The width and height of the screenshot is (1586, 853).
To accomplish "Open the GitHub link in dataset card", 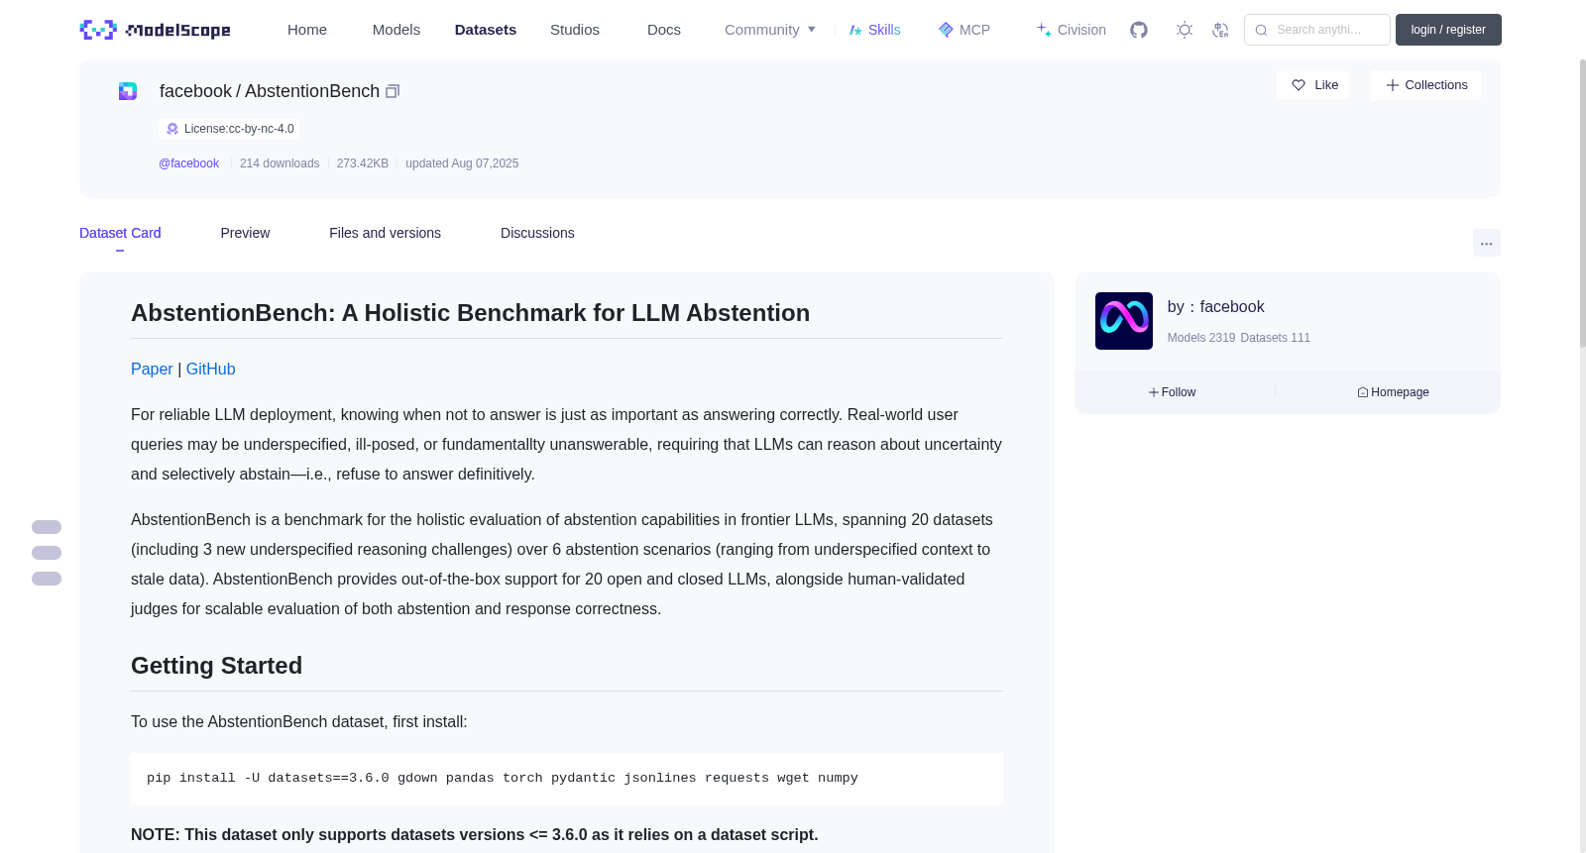I will pyautogui.click(x=211, y=369).
